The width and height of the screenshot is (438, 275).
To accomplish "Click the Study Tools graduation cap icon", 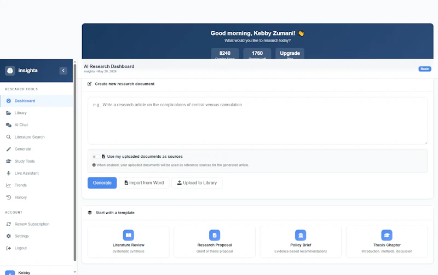I will click(x=9, y=161).
